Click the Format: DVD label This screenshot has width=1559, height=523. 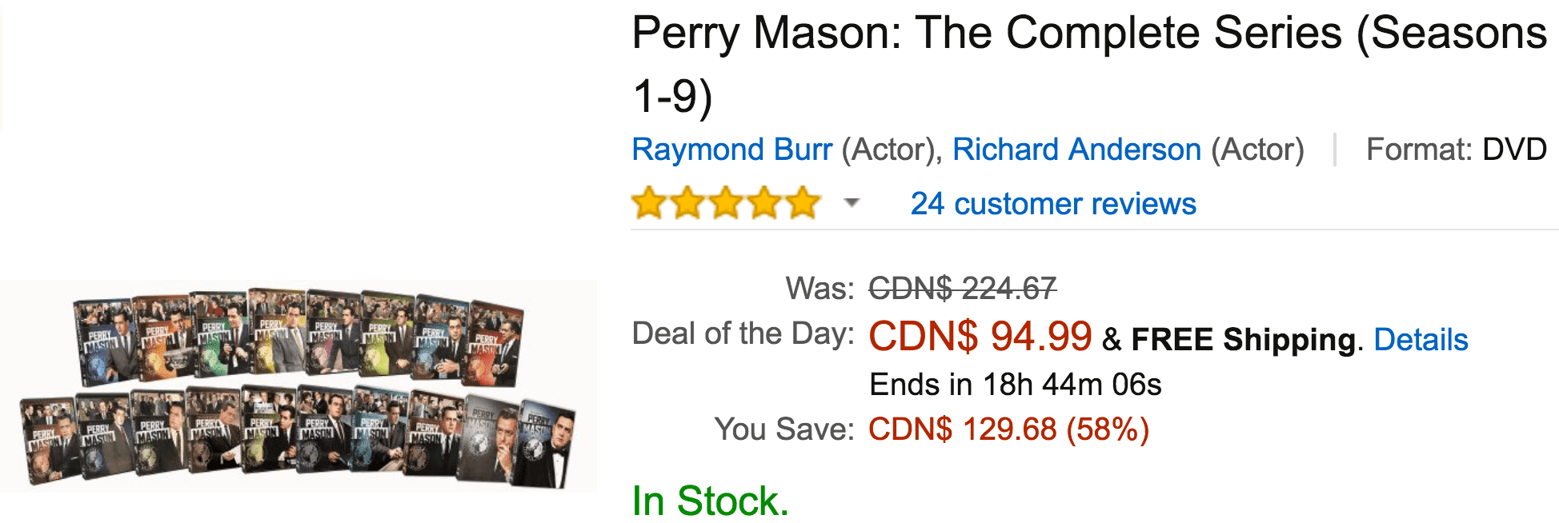point(1456,150)
